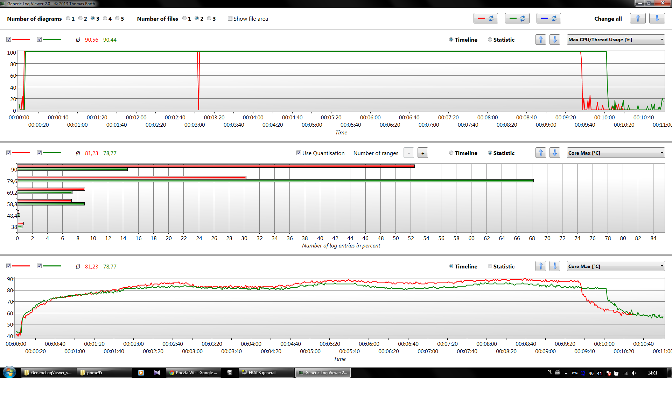Open second diagram Core Max dropdown
This screenshot has width=672, height=420.
[x=616, y=153]
